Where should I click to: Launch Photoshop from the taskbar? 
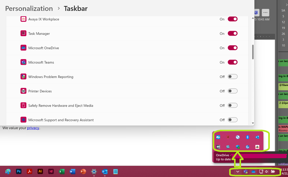(x=19, y=171)
